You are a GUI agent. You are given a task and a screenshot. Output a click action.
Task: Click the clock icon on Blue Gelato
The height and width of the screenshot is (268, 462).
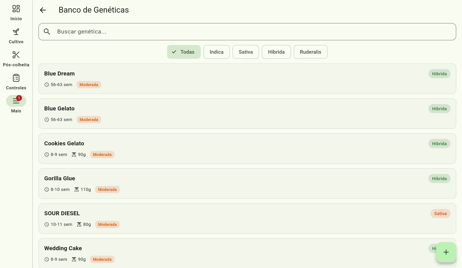point(46,120)
